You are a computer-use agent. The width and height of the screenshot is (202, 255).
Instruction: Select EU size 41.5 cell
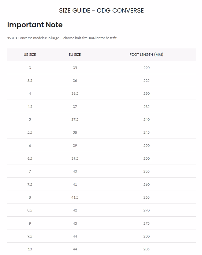tap(75, 197)
